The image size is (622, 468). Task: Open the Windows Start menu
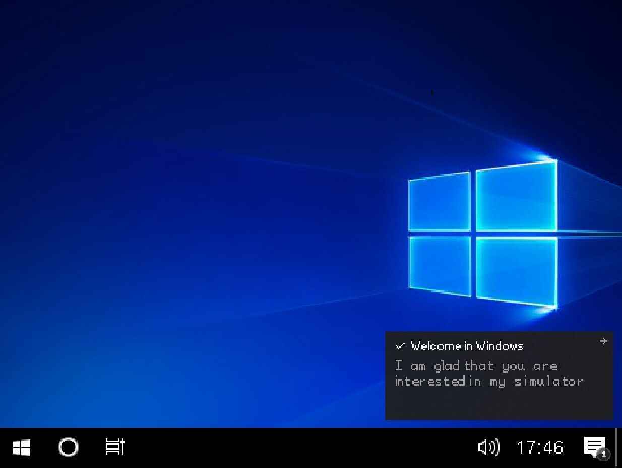point(22,447)
